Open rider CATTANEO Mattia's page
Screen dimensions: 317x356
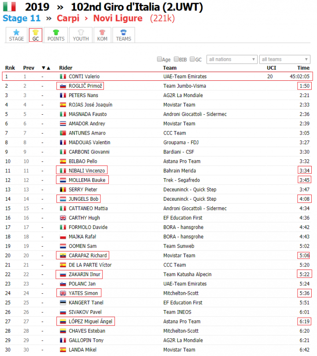click(88, 208)
